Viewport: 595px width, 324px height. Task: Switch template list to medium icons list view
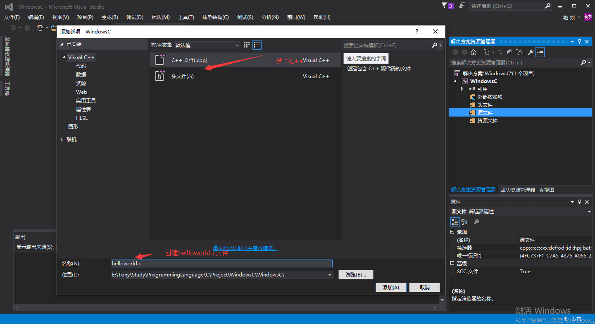pos(257,45)
